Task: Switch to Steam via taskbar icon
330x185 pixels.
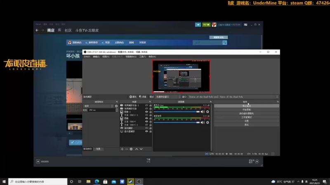Action: 130,181
